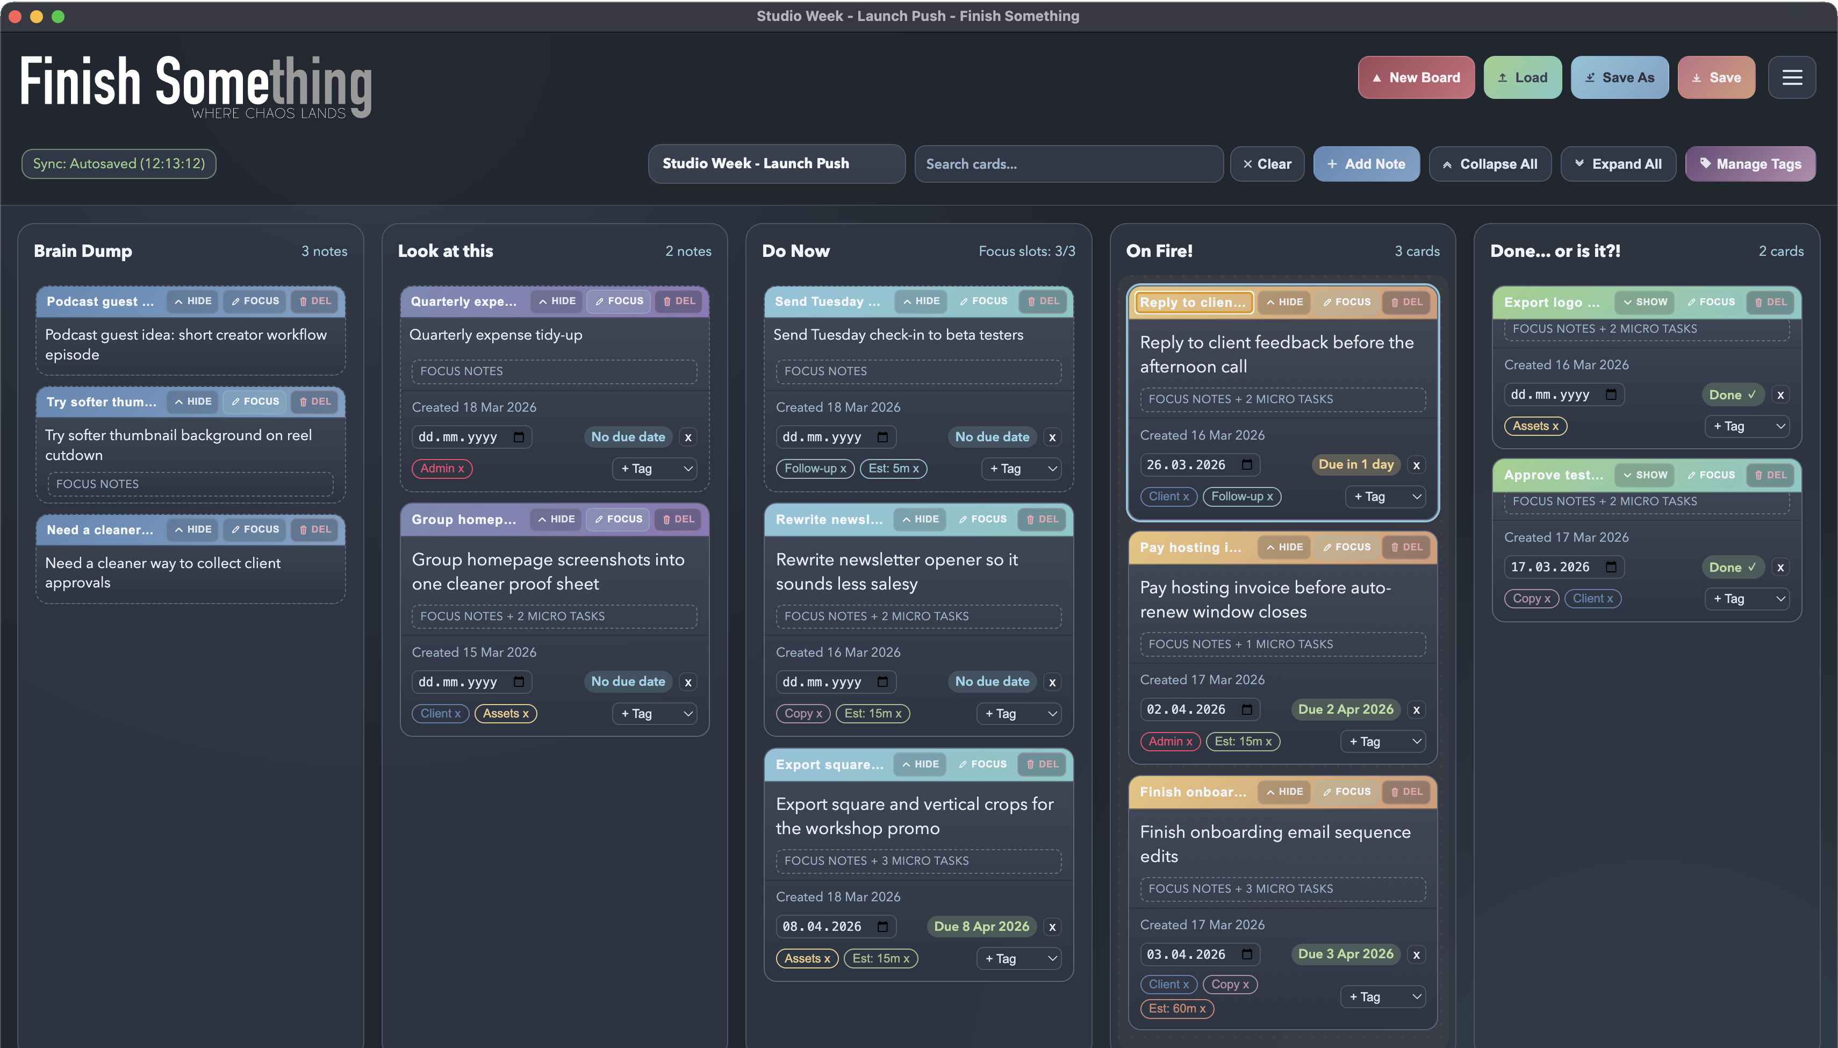1838x1048 pixels.
Task: Show the Approve test card details
Action: pos(1645,475)
